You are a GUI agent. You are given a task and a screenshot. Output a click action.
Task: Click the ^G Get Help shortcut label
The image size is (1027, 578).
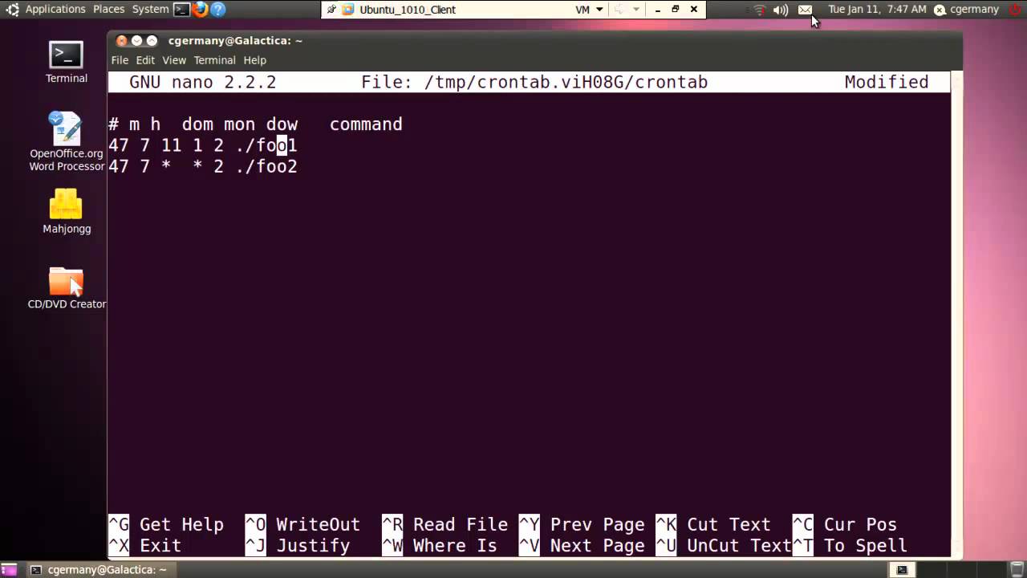[166, 524]
